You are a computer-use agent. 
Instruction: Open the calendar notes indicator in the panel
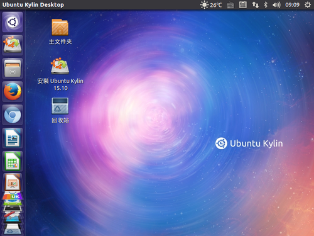click(x=243, y=4)
